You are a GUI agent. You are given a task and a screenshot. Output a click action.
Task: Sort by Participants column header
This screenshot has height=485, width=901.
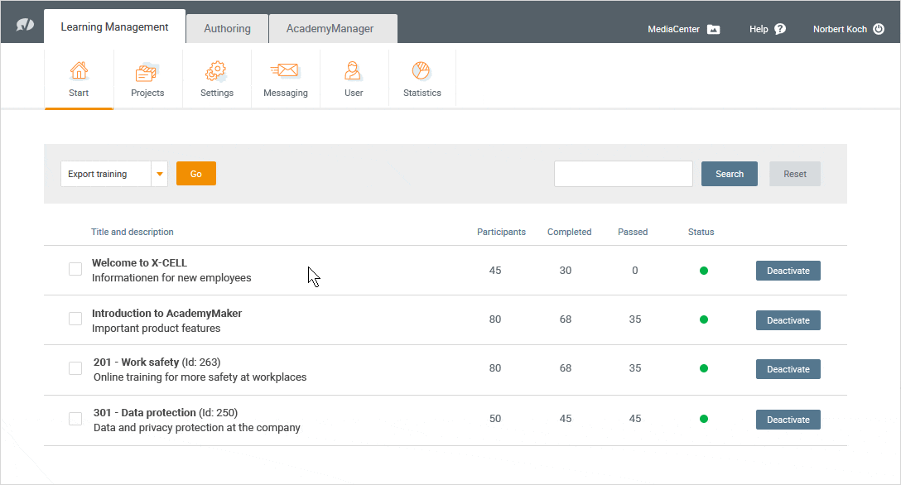[x=501, y=232]
